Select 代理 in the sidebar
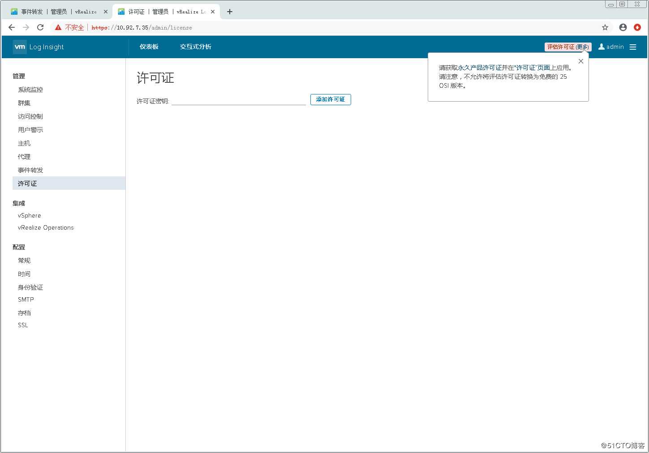The height and width of the screenshot is (453, 649). pyautogui.click(x=24, y=157)
